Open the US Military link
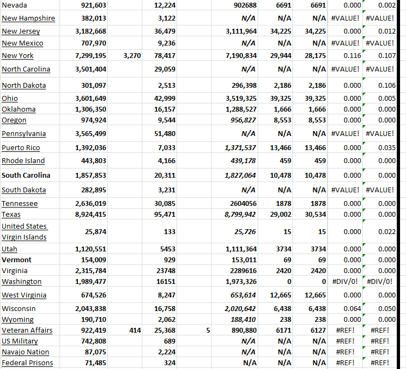Screen dimensions: 406x369 (19, 341)
